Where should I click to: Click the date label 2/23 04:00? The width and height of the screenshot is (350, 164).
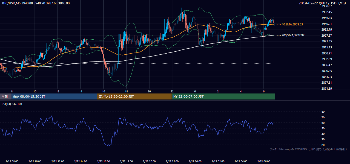pyautogui.click(x=241, y=162)
